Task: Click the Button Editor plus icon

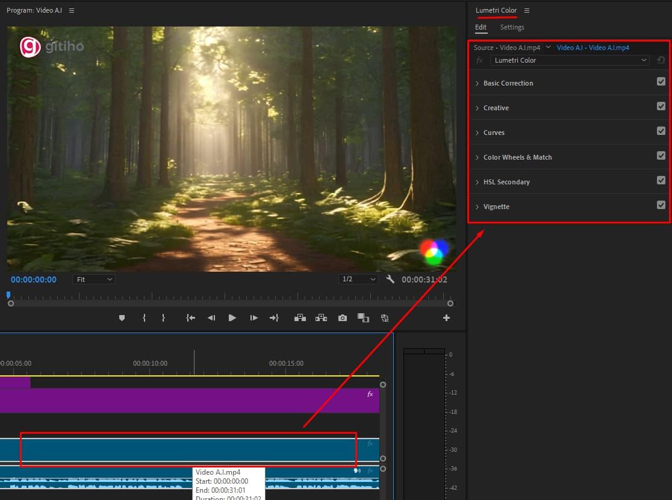Action: [x=446, y=317]
